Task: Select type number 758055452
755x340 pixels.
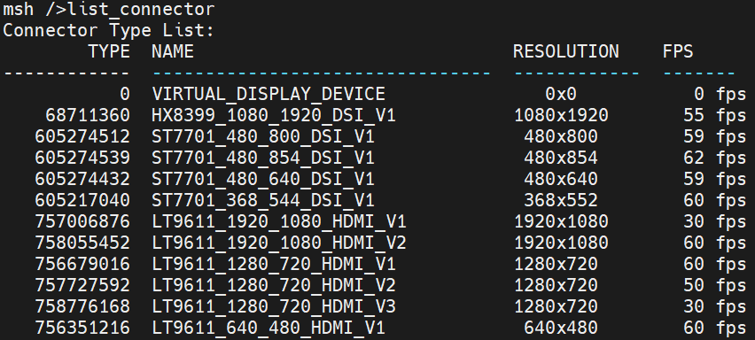Action: pos(82,243)
